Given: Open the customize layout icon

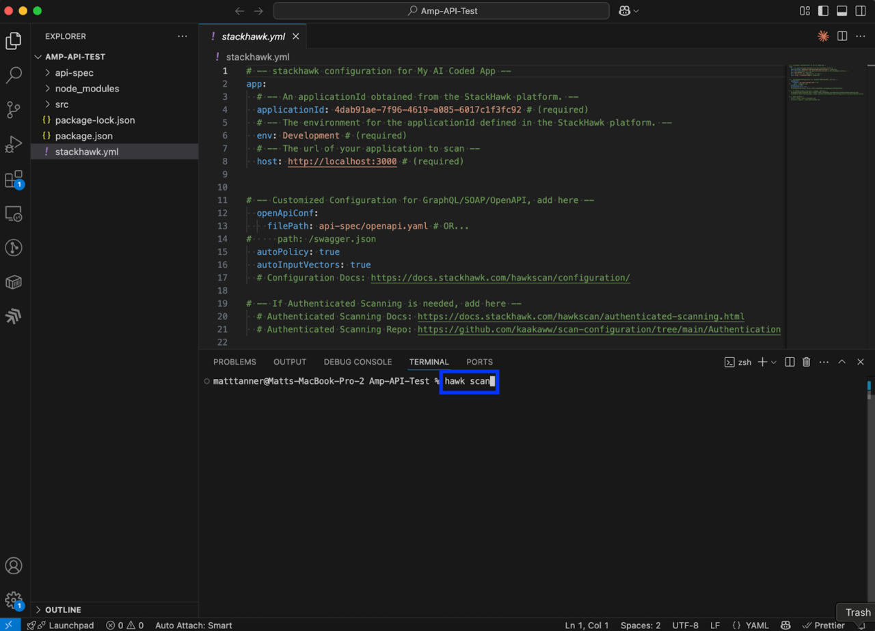Looking at the screenshot, I should point(805,11).
